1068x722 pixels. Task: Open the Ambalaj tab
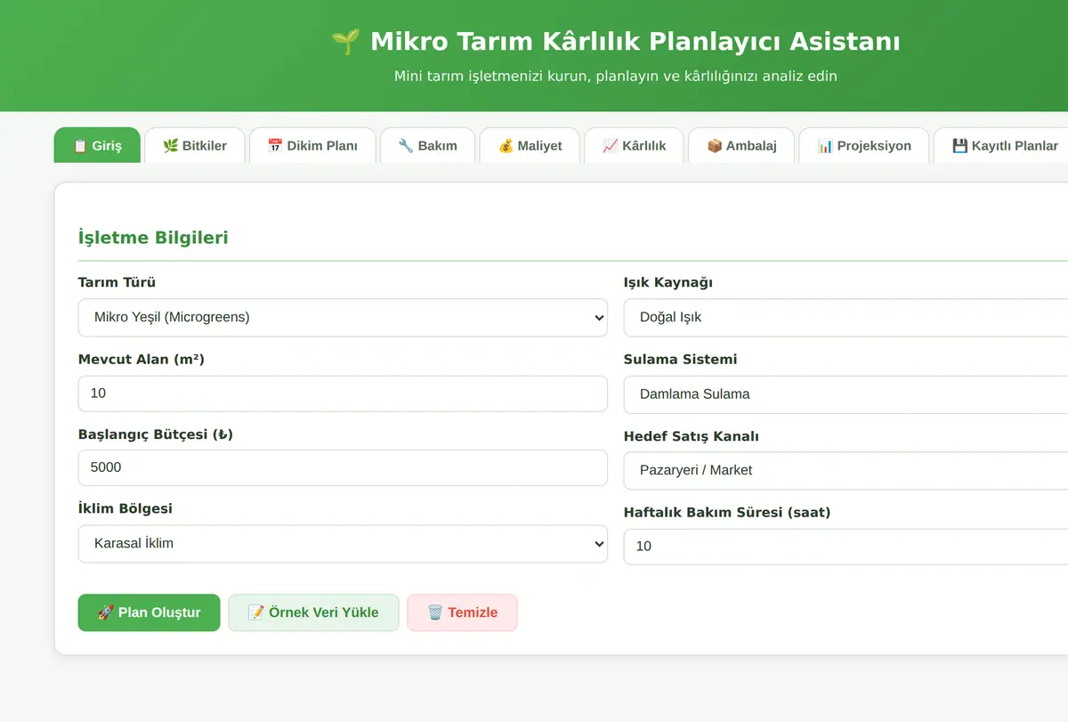pos(741,145)
